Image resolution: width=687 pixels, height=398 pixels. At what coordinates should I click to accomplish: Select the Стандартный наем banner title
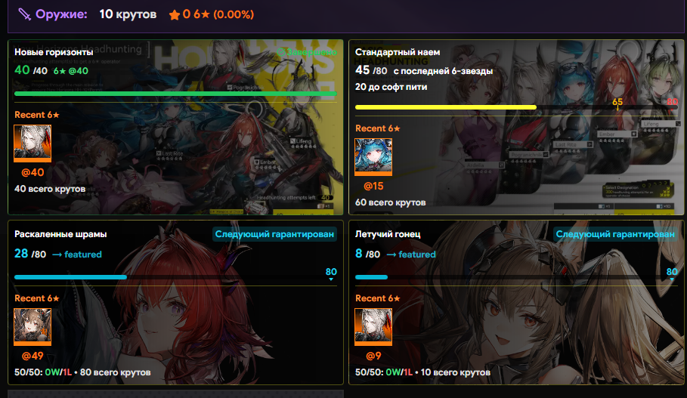(398, 52)
